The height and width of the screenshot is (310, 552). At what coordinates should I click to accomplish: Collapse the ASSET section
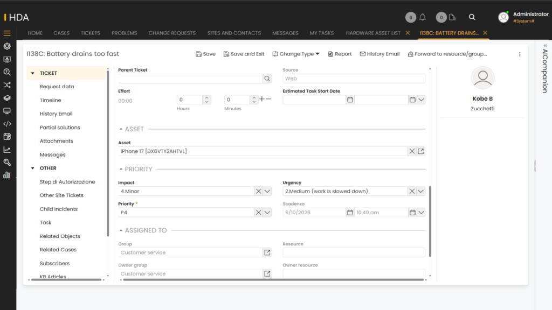pos(121,129)
